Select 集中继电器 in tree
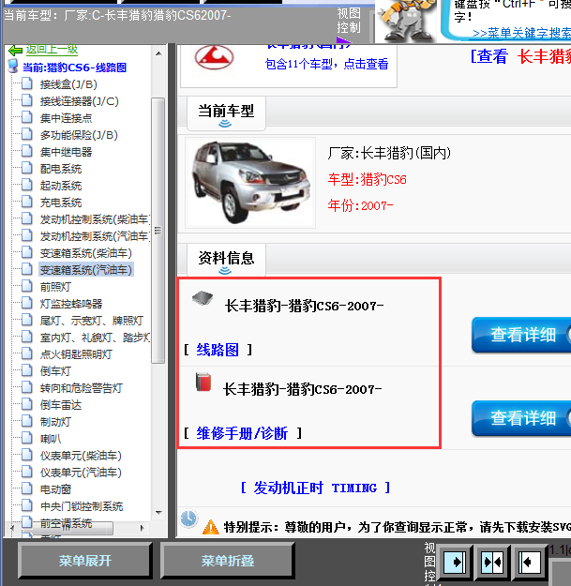The height and width of the screenshot is (586, 571). (67, 152)
